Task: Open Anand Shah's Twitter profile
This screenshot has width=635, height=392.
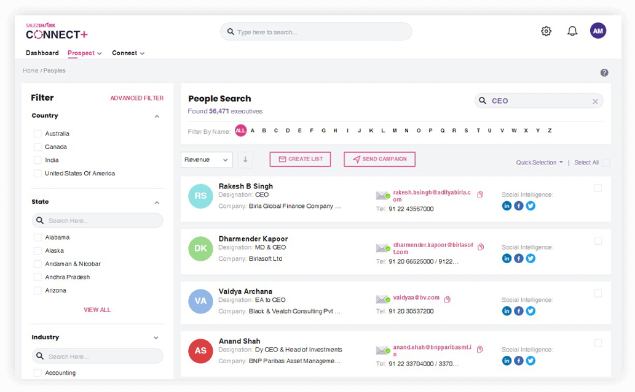Action: (x=530, y=361)
